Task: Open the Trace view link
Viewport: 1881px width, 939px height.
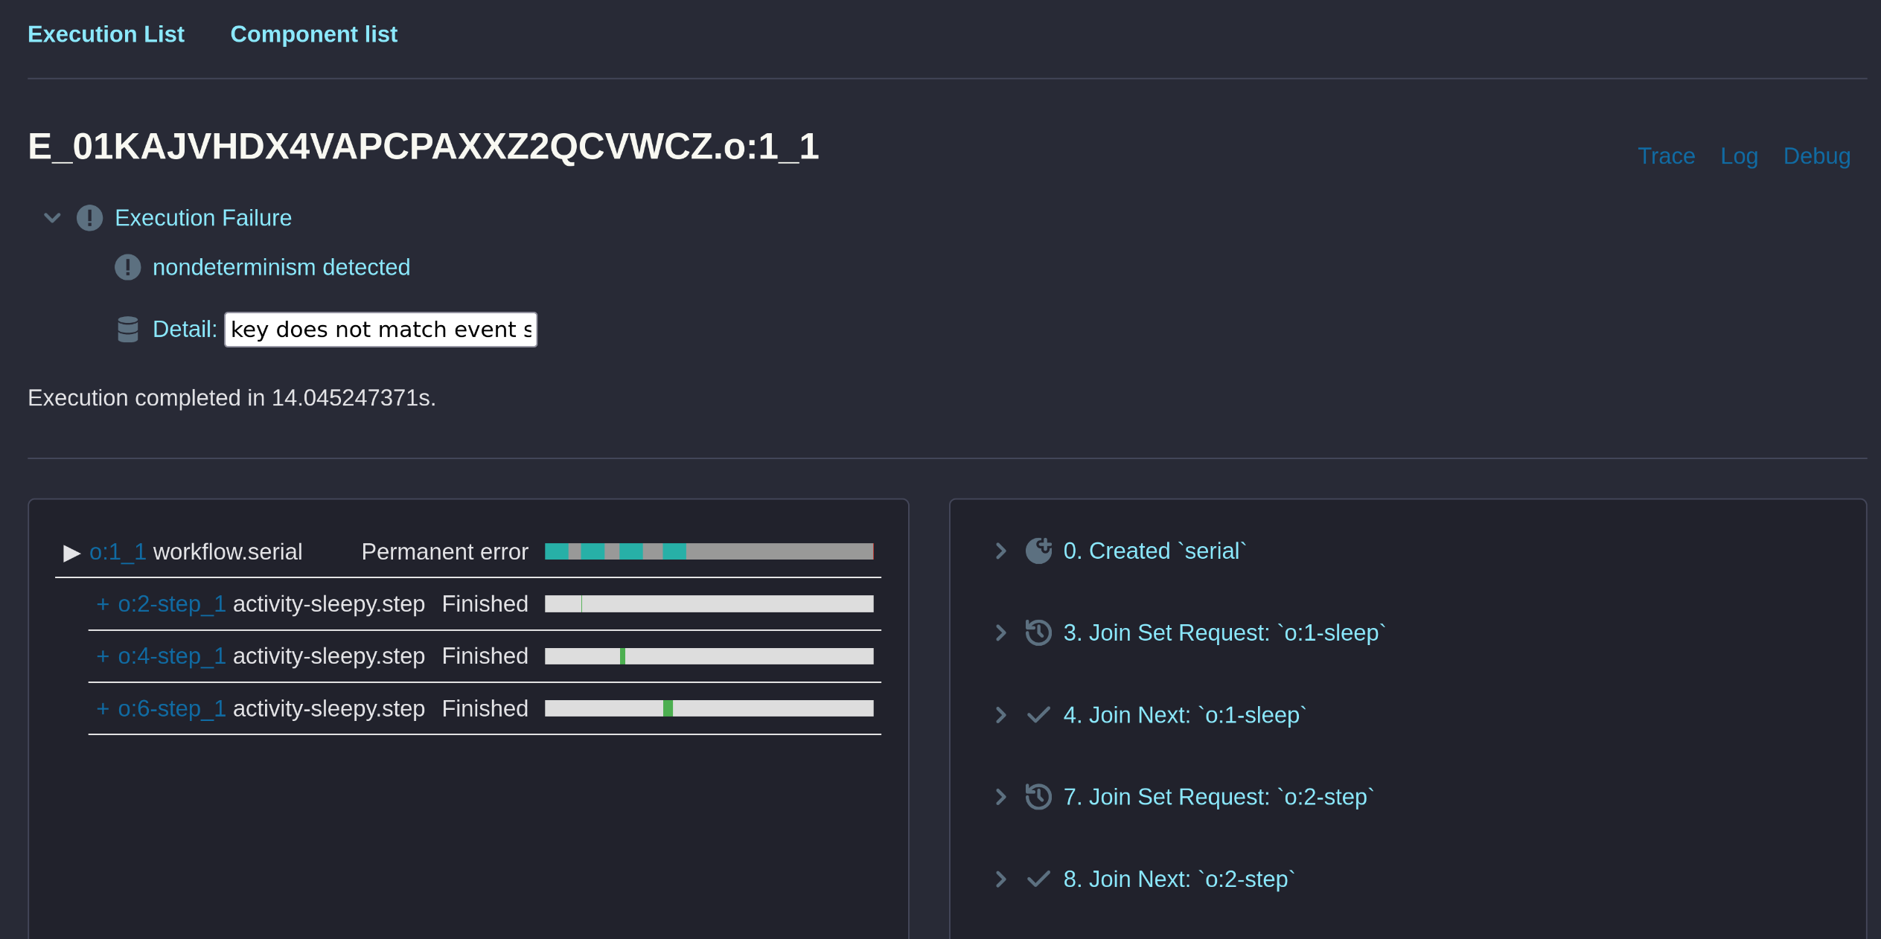Action: pyautogui.click(x=1666, y=156)
